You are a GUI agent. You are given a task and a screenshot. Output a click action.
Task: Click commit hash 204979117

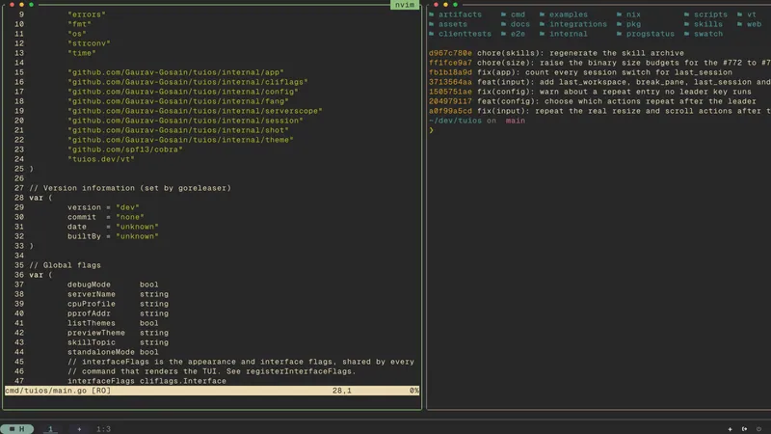tap(450, 101)
